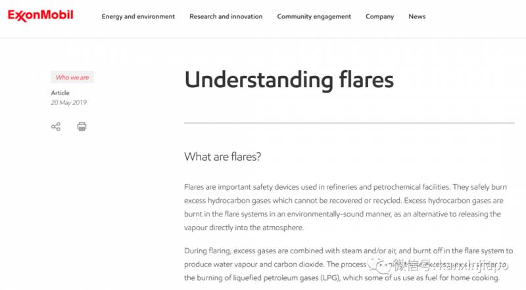Open the Energy and environment menu
Viewport: 526px width, 290px height.
click(x=138, y=16)
